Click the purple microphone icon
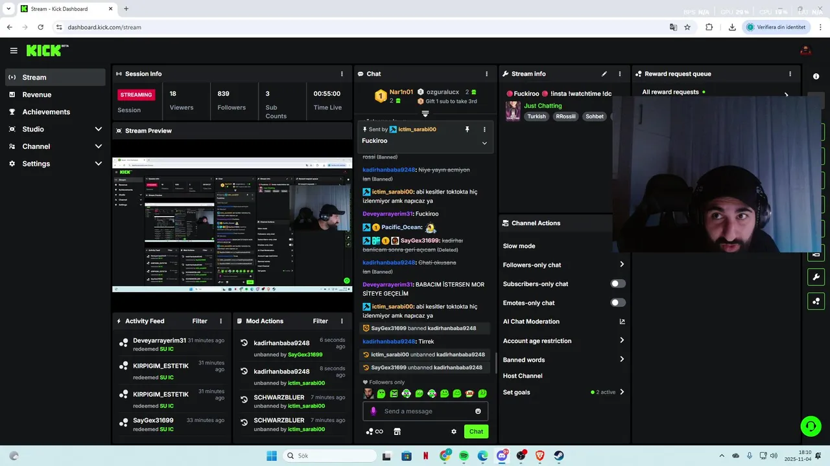The height and width of the screenshot is (466, 830). point(373,411)
